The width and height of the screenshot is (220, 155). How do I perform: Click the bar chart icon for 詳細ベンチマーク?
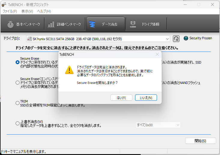click(51, 24)
